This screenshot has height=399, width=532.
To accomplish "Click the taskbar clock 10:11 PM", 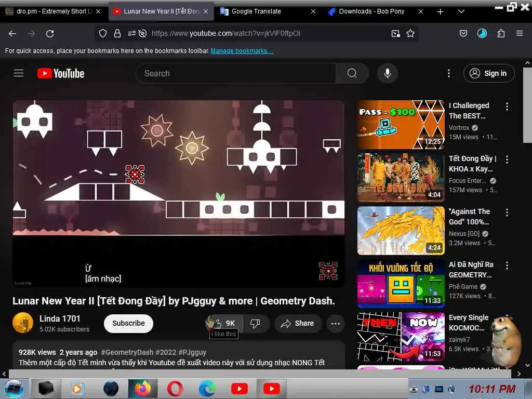I will click(x=492, y=389).
